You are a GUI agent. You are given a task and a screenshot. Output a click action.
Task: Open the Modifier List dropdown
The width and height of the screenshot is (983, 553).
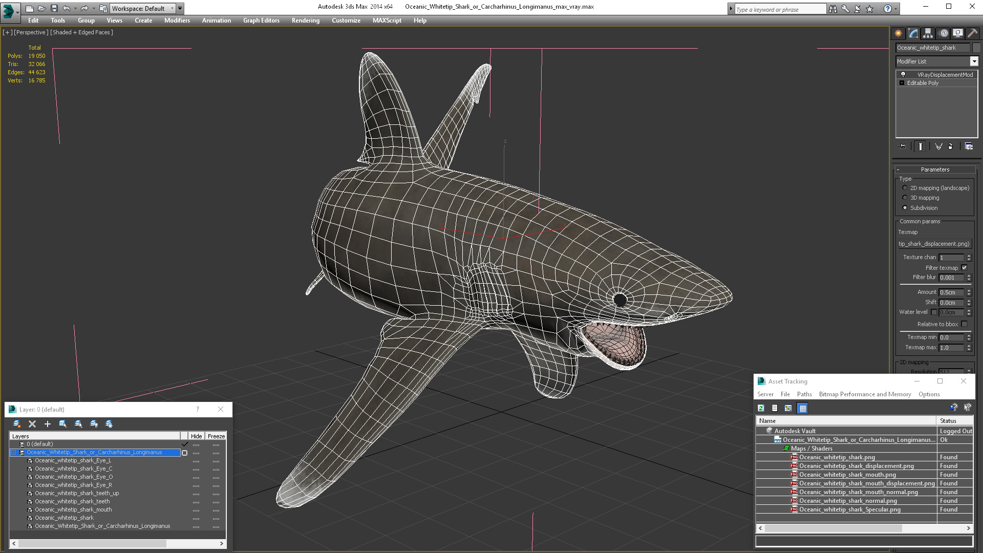(x=974, y=61)
